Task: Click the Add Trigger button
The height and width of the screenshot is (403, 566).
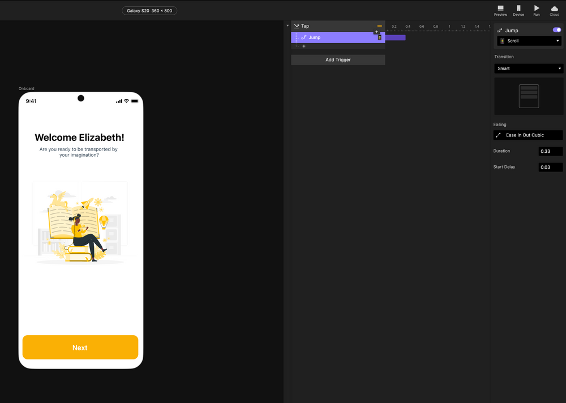Action: coord(337,59)
